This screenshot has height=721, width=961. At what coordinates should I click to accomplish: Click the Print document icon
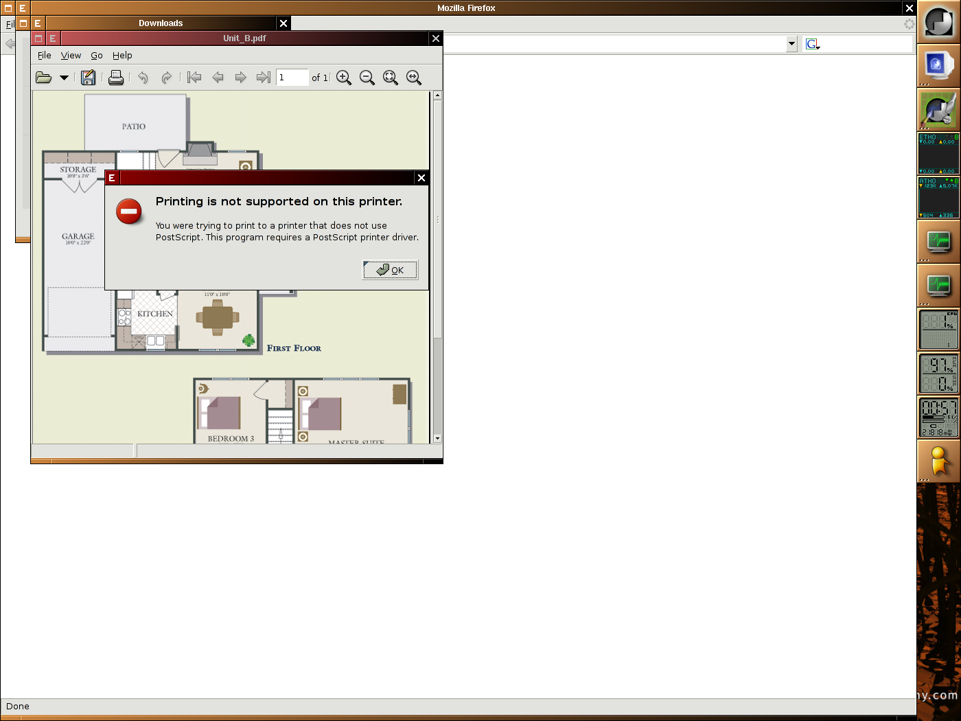click(x=116, y=78)
